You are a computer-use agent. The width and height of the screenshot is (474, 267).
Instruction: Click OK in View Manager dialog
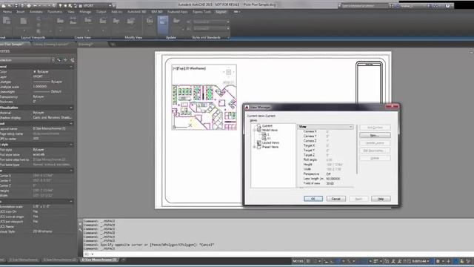tap(313, 199)
